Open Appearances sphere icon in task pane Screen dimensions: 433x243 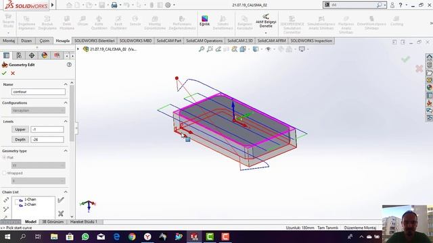tap(429, 88)
